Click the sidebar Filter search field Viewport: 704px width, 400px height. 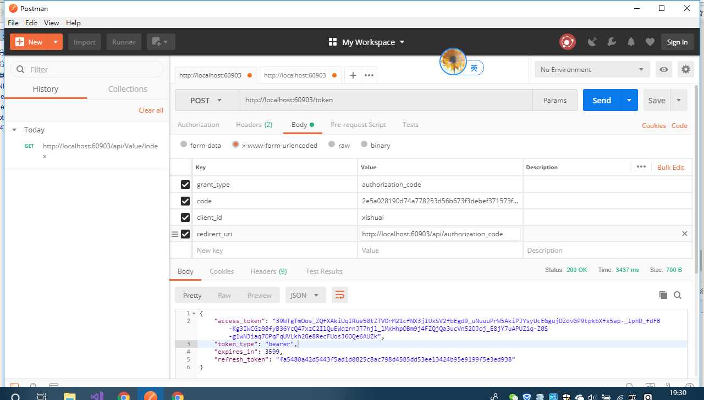pos(87,69)
